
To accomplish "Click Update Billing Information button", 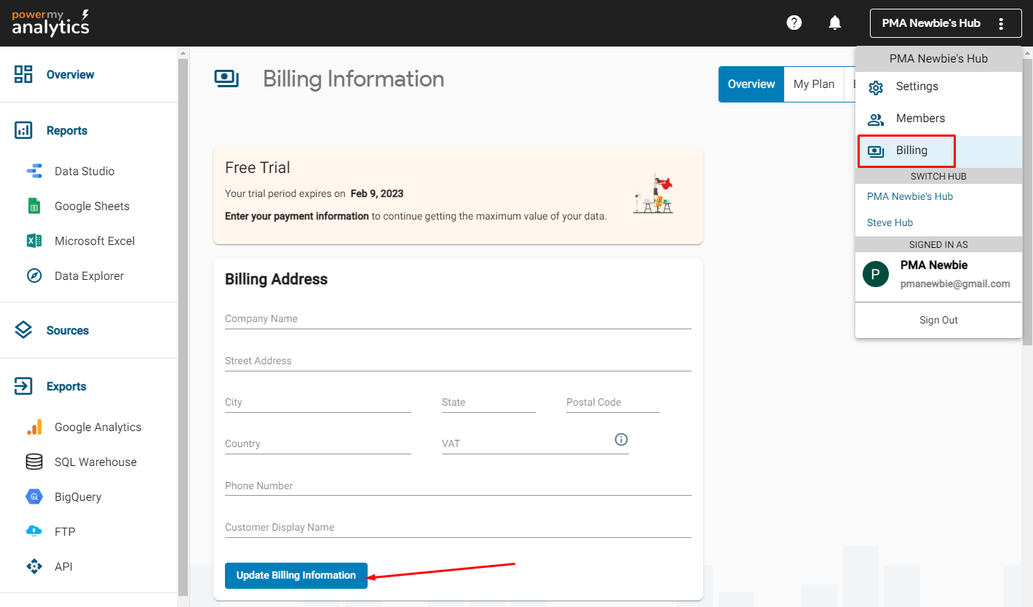I will pos(296,575).
